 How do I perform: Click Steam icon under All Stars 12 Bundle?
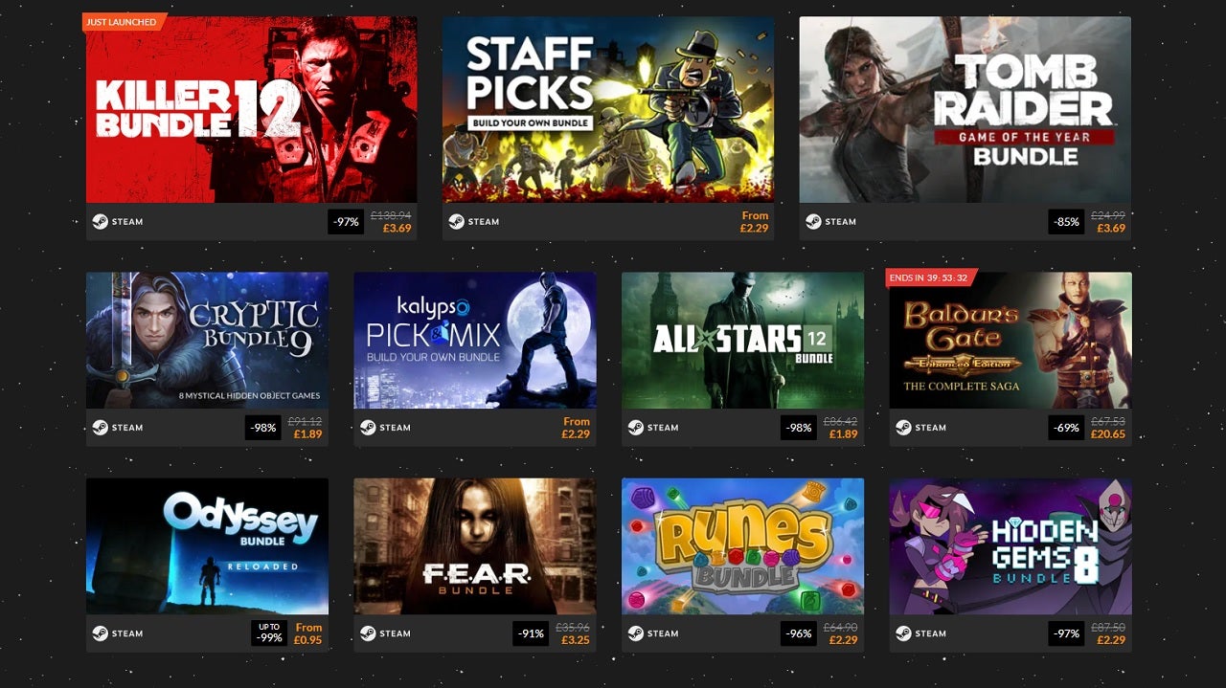click(635, 428)
